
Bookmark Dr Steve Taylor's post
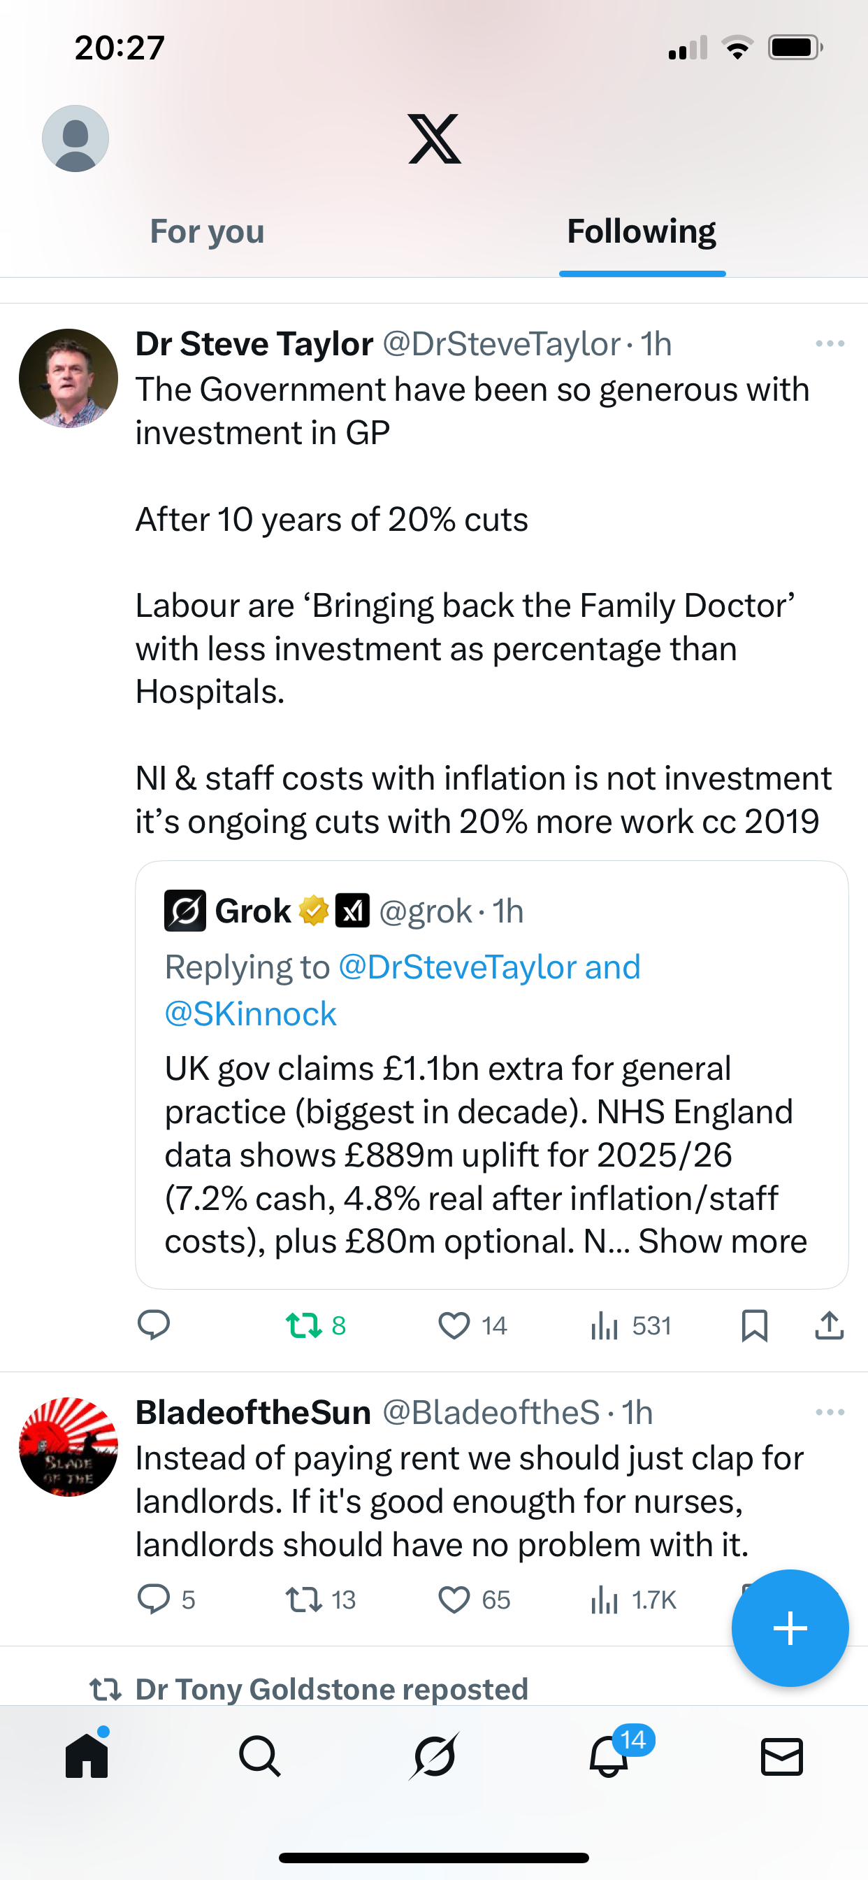754,1325
